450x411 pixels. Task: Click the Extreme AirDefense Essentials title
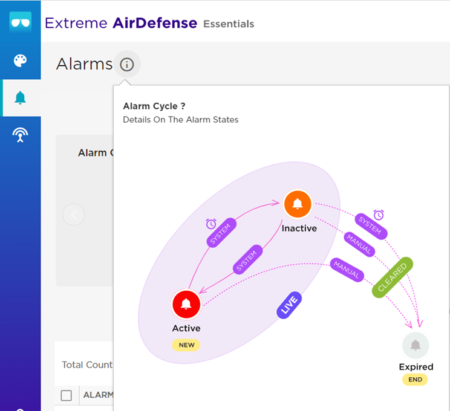click(x=149, y=24)
